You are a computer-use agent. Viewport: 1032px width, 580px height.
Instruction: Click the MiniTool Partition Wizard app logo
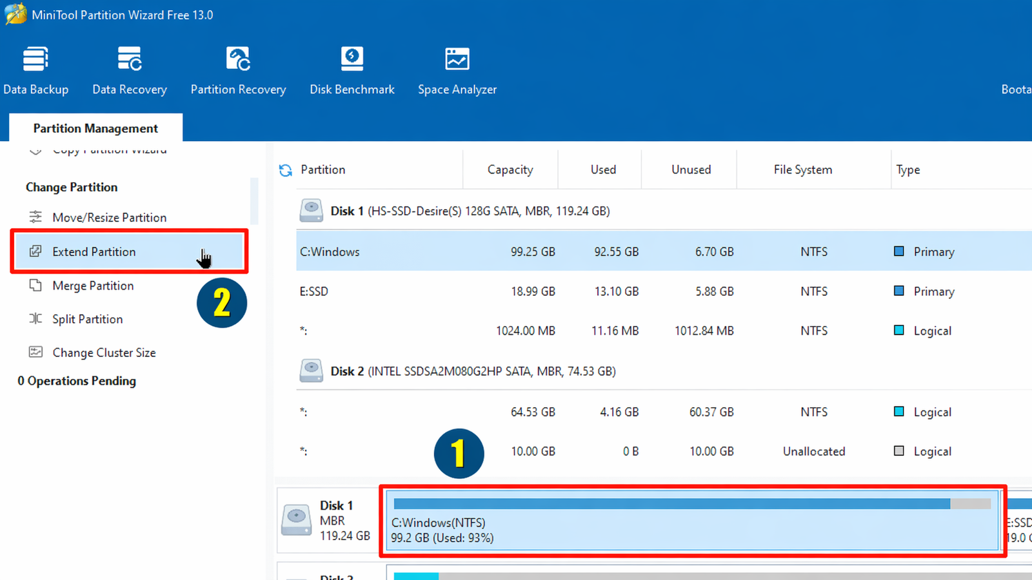(x=15, y=14)
